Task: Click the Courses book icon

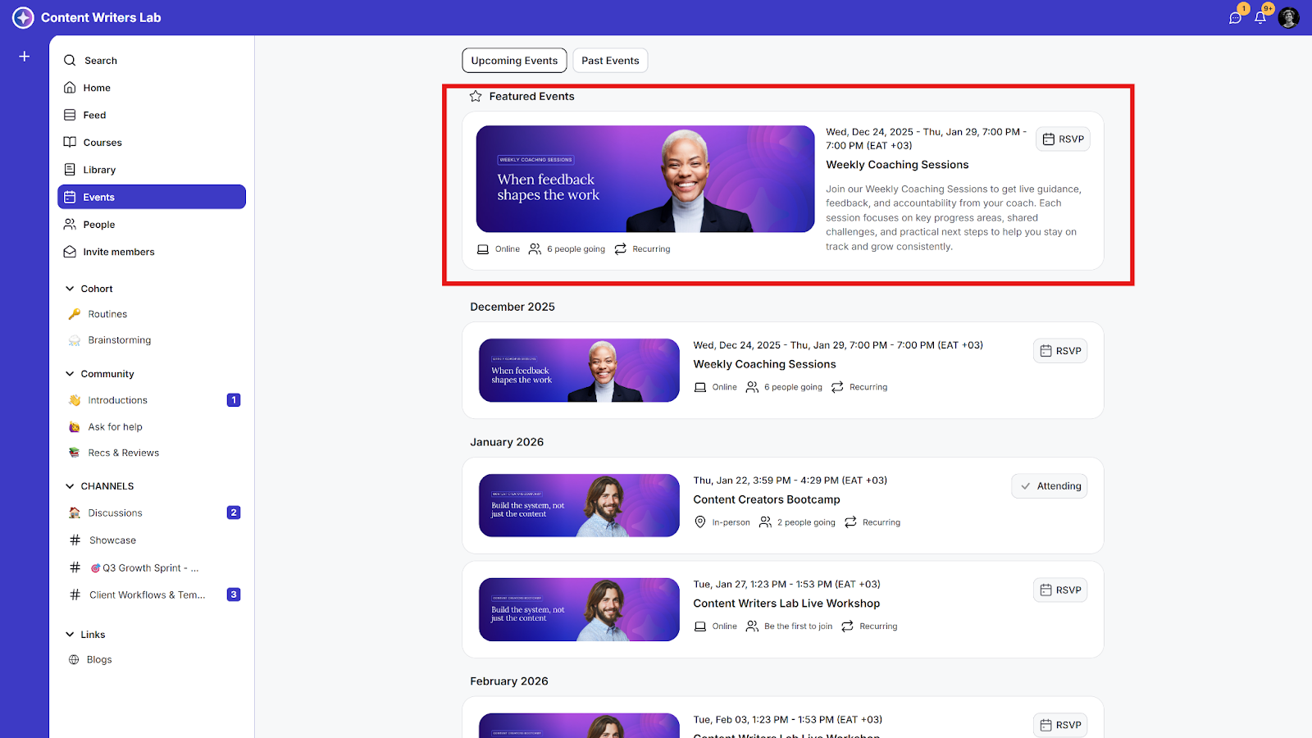Action: 70,142
